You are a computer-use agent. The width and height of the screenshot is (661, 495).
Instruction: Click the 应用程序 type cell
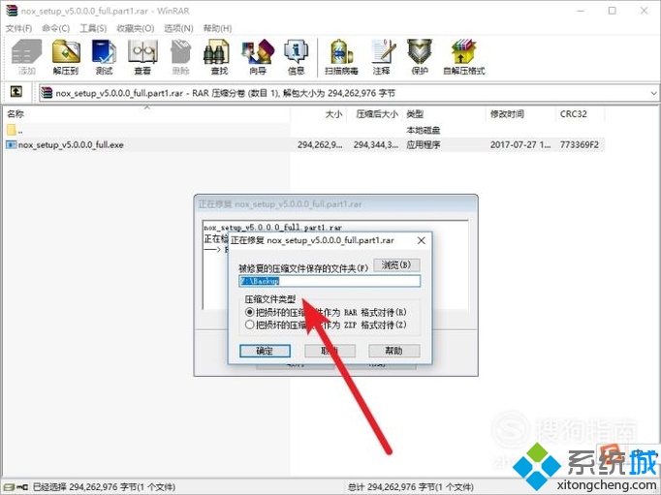coord(424,144)
